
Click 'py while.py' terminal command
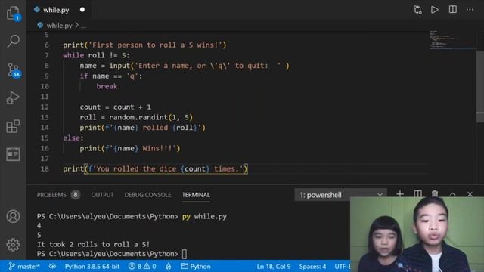pyautogui.click(x=204, y=217)
